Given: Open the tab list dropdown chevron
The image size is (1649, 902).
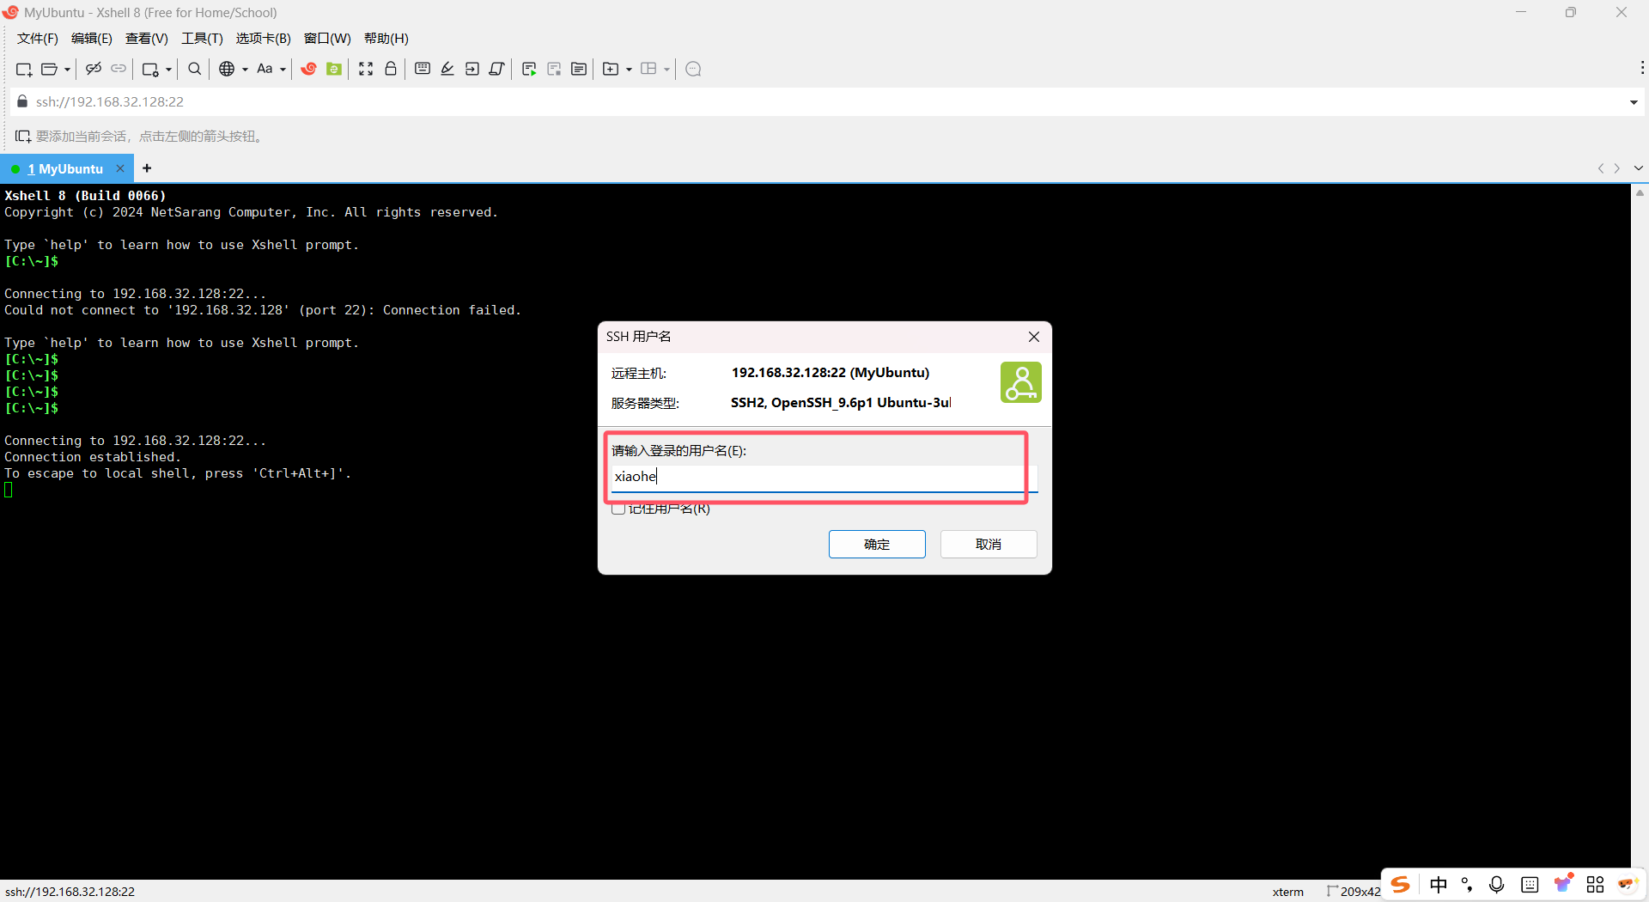Looking at the screenshot, I should point(1639,168).
